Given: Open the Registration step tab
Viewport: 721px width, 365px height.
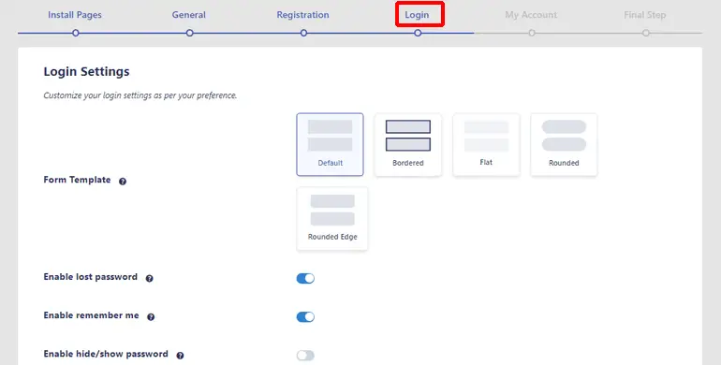Looking at the screenshot, I should point(302,15).
